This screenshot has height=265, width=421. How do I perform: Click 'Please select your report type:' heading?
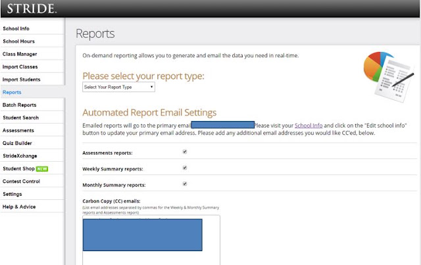(x=143, y=76)
